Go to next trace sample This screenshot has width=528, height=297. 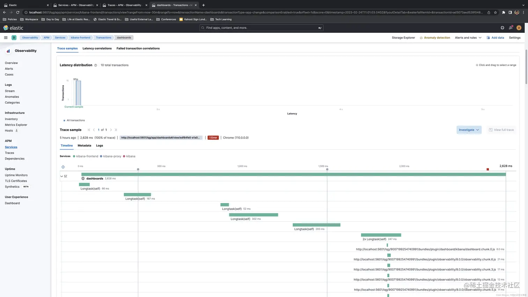pos(111,130)
